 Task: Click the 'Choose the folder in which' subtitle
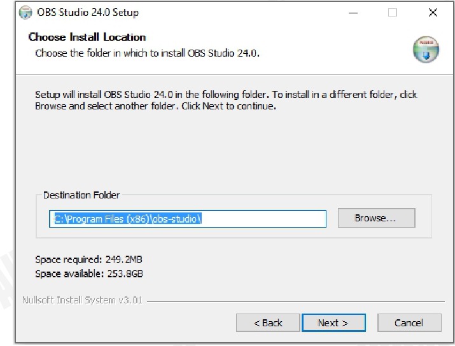point(147,53)
